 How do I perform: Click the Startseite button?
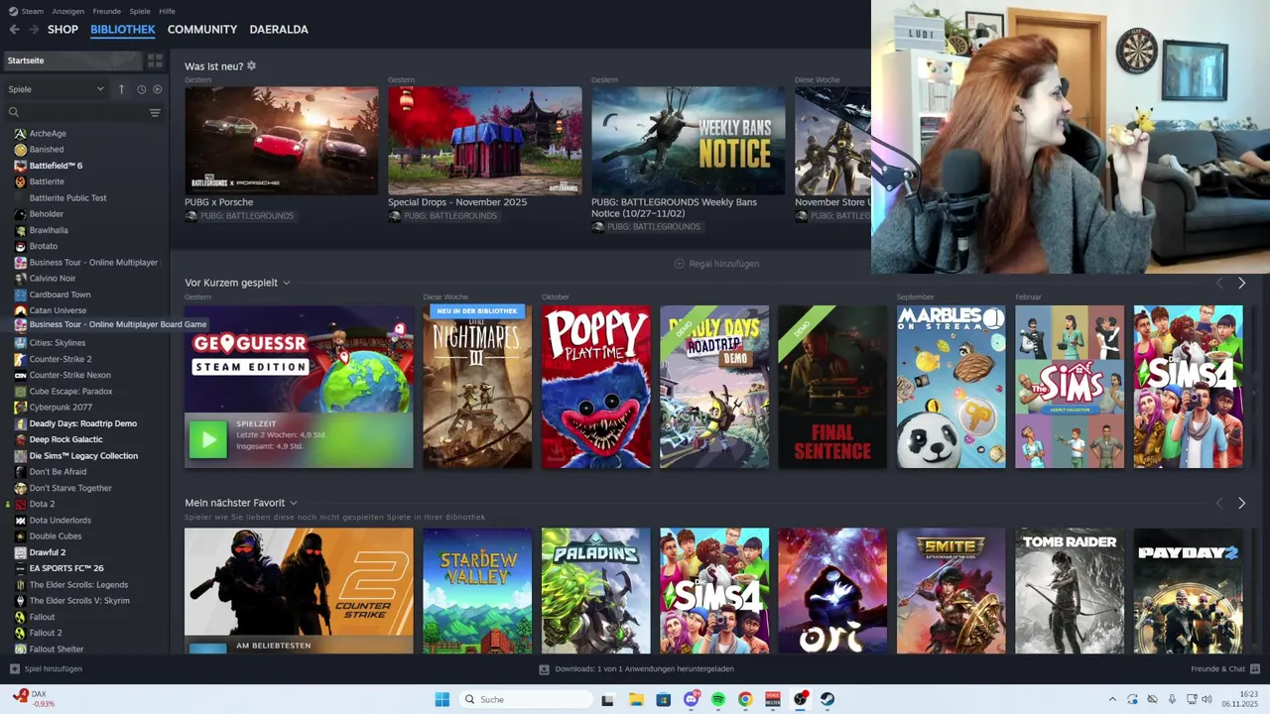(70, 60)
